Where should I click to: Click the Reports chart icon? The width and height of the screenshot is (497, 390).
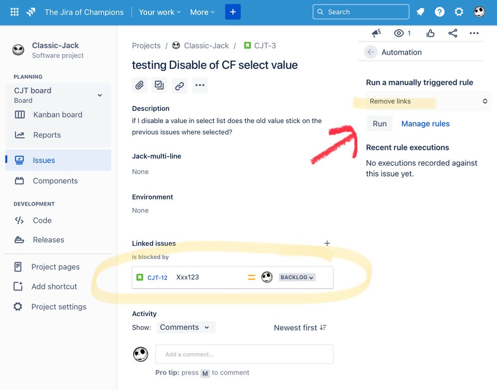20,135
